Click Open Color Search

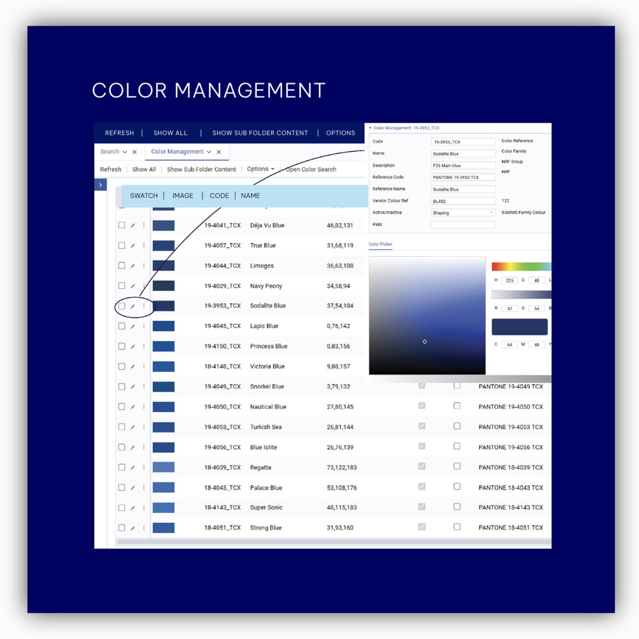[310, 169]
